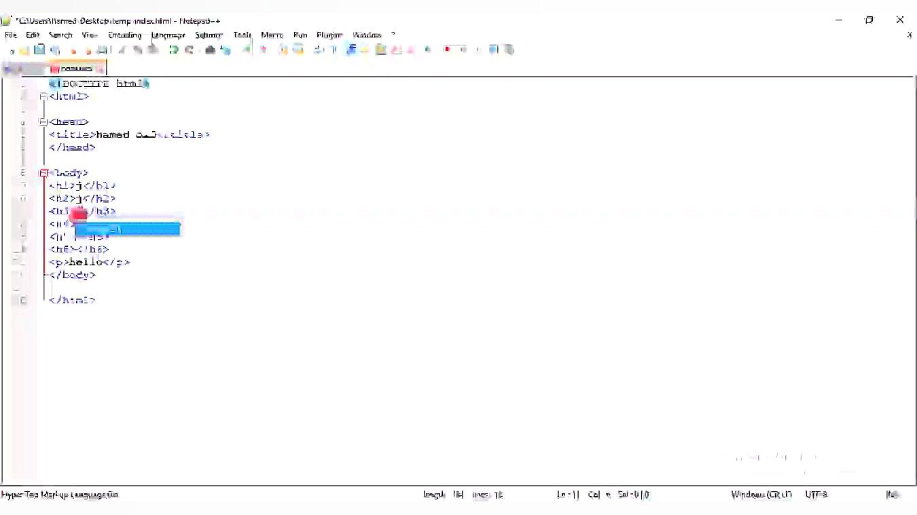Screen dimensions: 917x515
Task: Collapse the html tag fold marker
Action: pos(43,96)
